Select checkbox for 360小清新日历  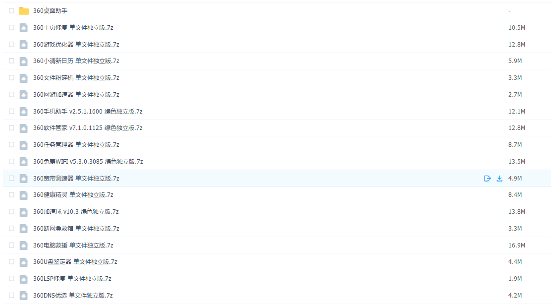[x=11, y=61]
